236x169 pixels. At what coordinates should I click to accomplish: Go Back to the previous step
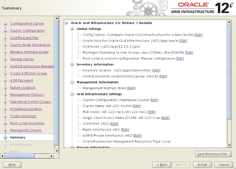[162, 165]
